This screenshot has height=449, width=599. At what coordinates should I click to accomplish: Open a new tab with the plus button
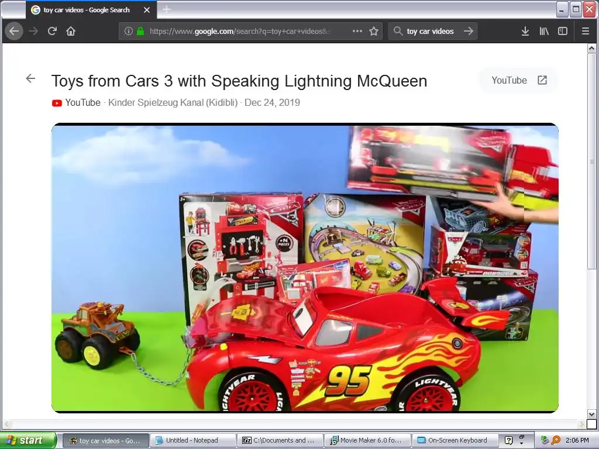pyautogui.click(x=167, y=9)
